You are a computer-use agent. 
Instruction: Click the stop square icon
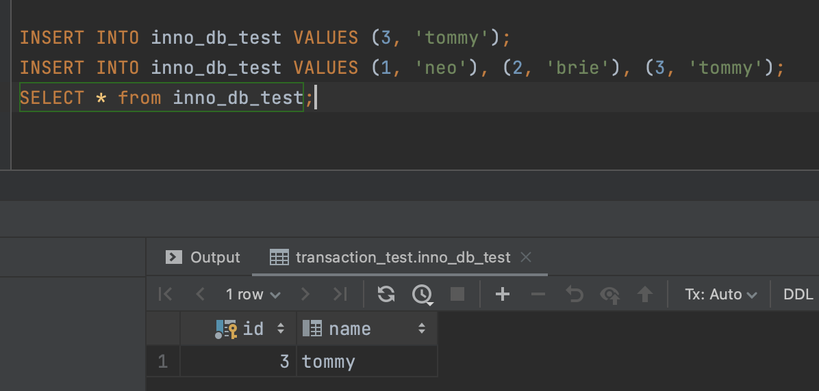pyautogui.click(x=457, y=294)
